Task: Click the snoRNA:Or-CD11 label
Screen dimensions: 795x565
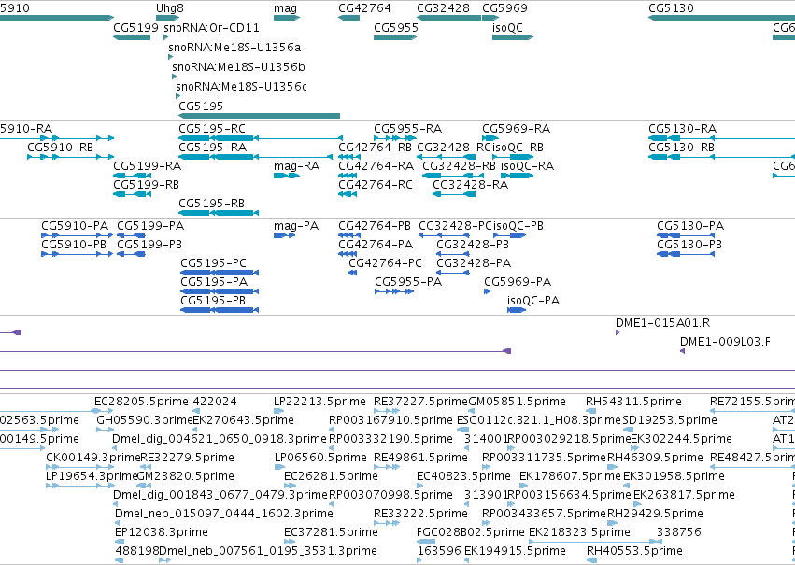Action: 211,27
